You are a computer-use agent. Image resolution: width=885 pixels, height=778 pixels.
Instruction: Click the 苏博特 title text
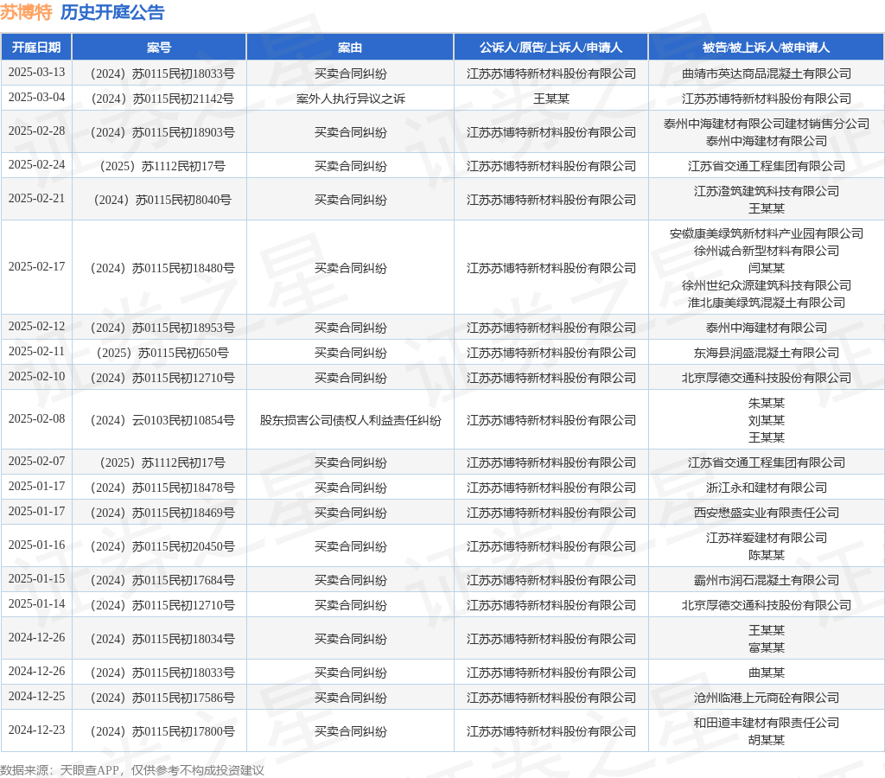coord(26,12)
